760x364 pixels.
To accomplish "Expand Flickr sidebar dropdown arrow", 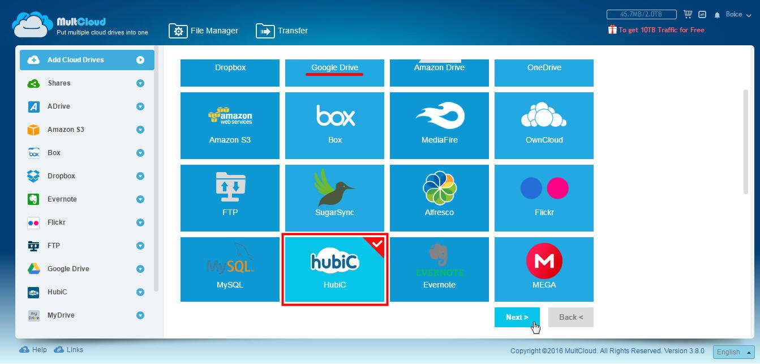I will pos(140,222).
